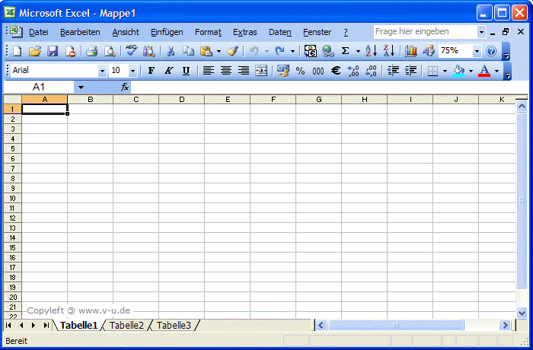Decrease the cell indent

[393, 71]
